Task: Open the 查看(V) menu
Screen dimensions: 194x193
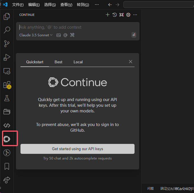Action: coord(66,5)
